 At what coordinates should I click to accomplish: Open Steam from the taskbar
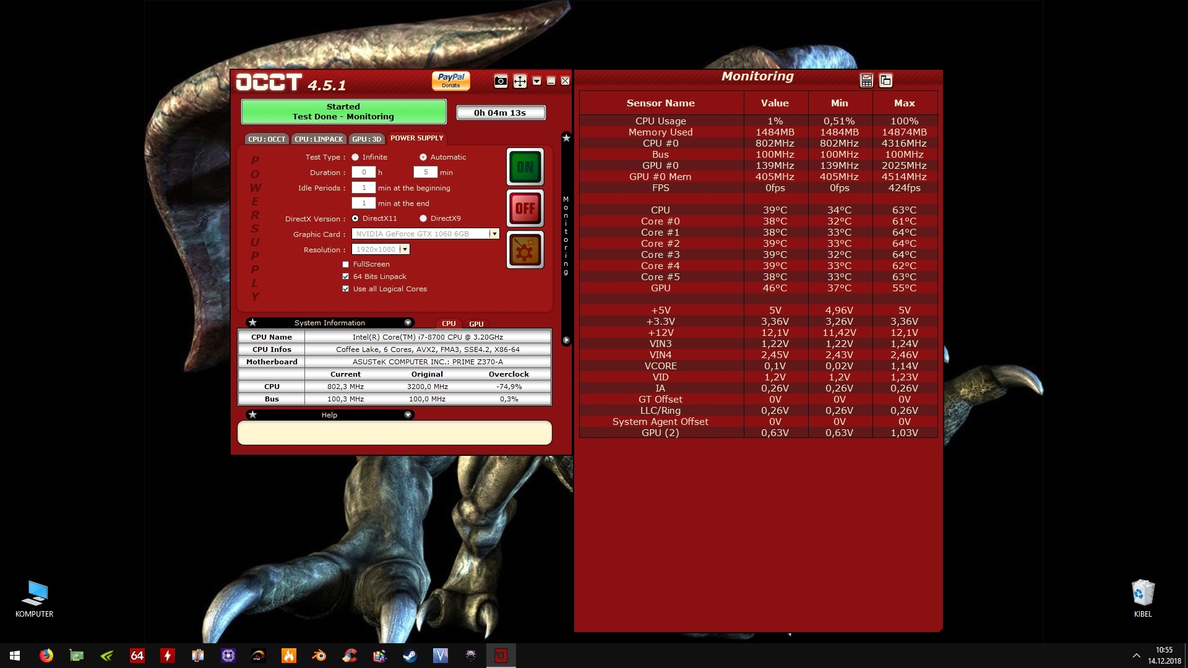pyautogui.click(x=410, y=656)
